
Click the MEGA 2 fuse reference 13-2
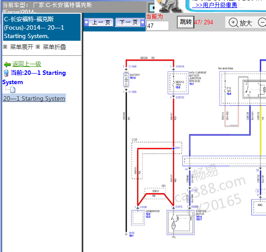coord(178,87)
